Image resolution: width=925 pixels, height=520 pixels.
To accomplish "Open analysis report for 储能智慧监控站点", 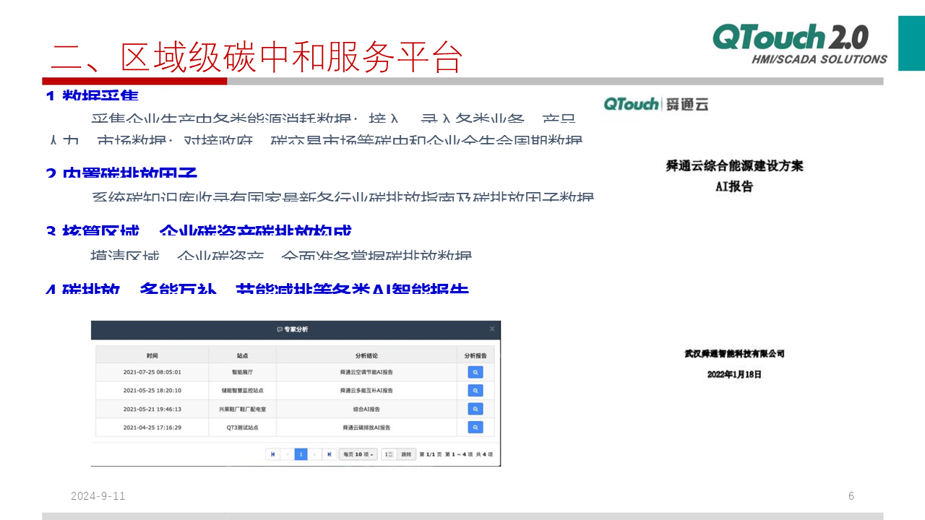I will [475, 391].
